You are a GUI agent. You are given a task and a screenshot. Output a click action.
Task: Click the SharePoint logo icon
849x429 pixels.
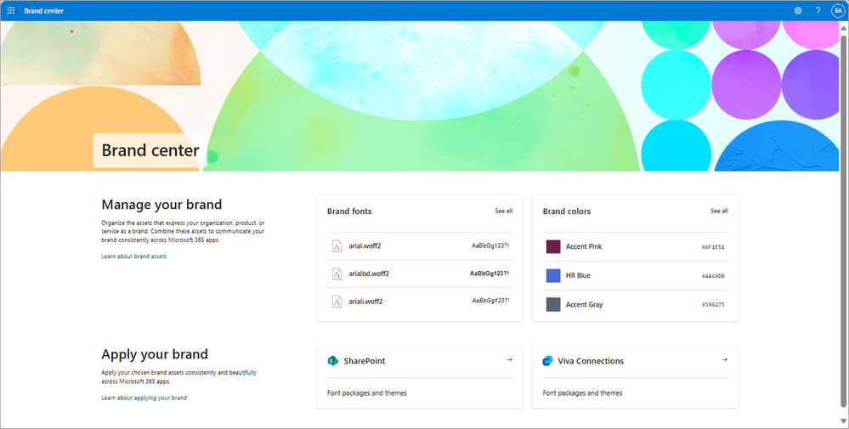(332, 361)
